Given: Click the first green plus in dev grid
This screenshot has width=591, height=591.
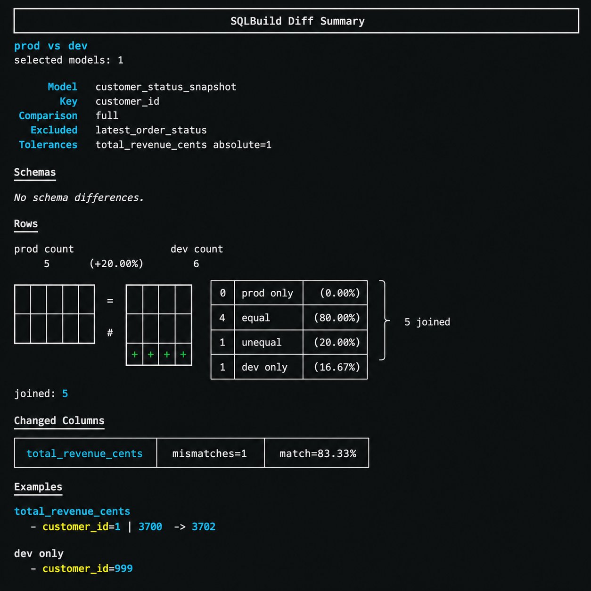Looking at the screenshot, I should tap(135, 354).
